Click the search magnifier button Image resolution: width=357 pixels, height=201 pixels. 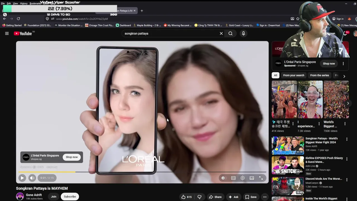pyautogui.click(x=230, y=33)
